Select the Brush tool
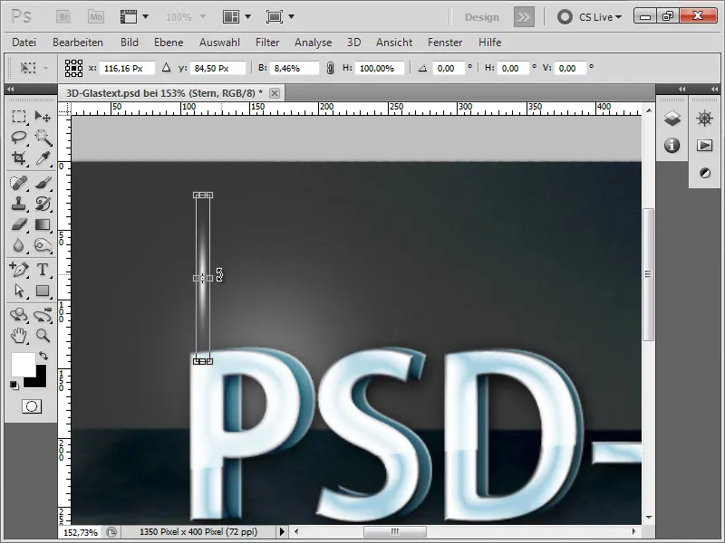Viewport: 725px width, 543px height. (43, 183)
